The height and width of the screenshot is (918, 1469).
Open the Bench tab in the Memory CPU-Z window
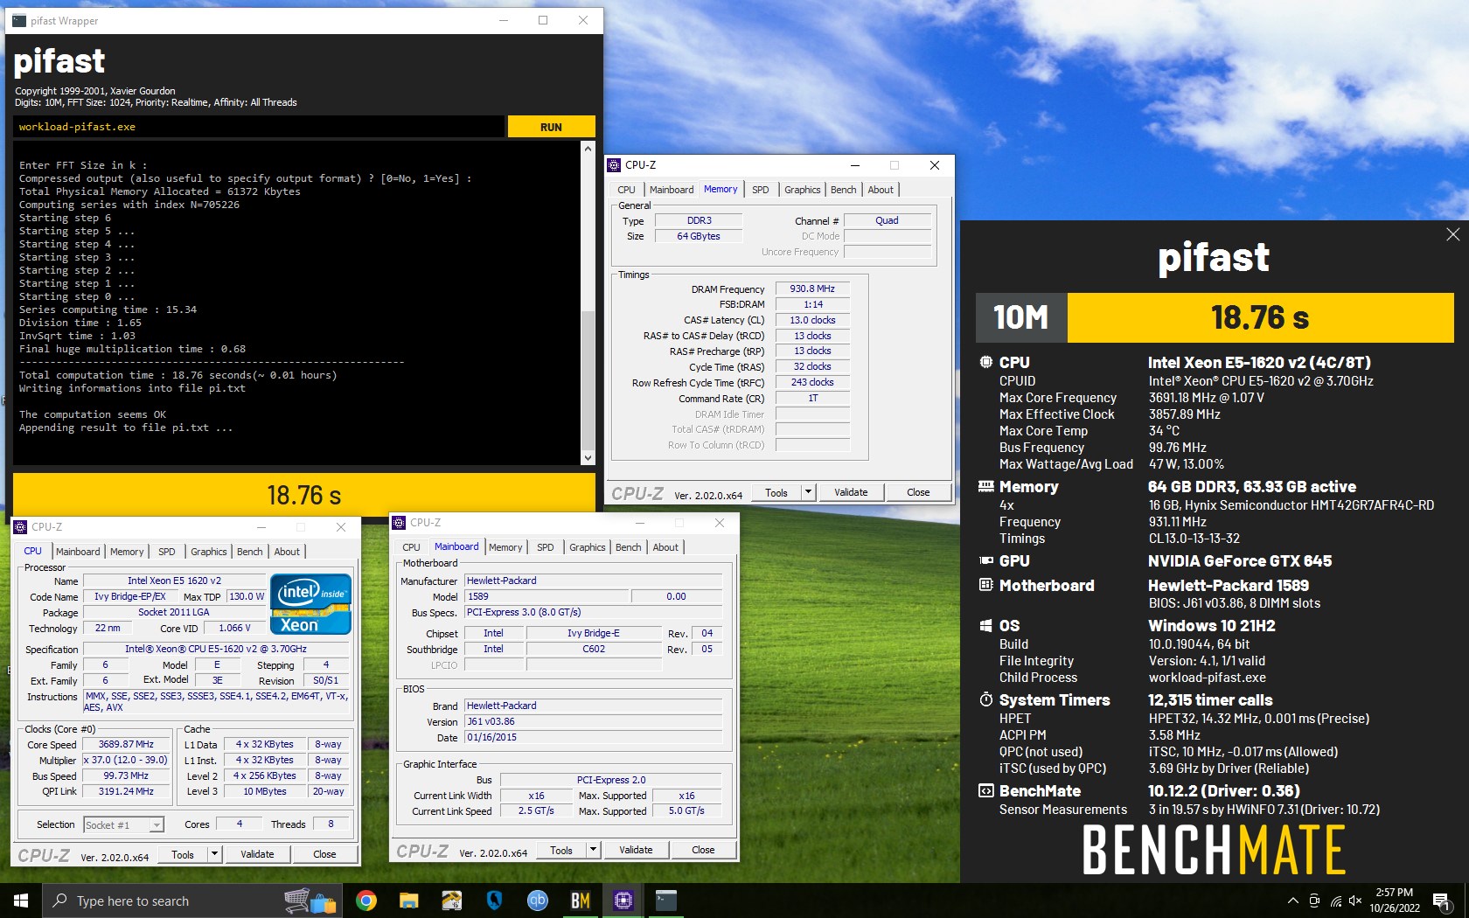point(843,190)
